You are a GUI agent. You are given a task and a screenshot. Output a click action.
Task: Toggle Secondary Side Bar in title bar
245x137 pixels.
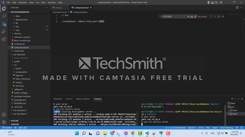(x=216, y=2)
